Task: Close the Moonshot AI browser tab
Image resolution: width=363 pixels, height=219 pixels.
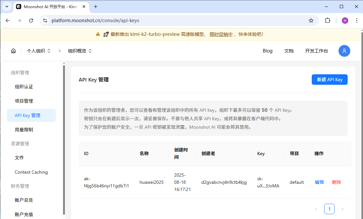Action: (84, 7)
